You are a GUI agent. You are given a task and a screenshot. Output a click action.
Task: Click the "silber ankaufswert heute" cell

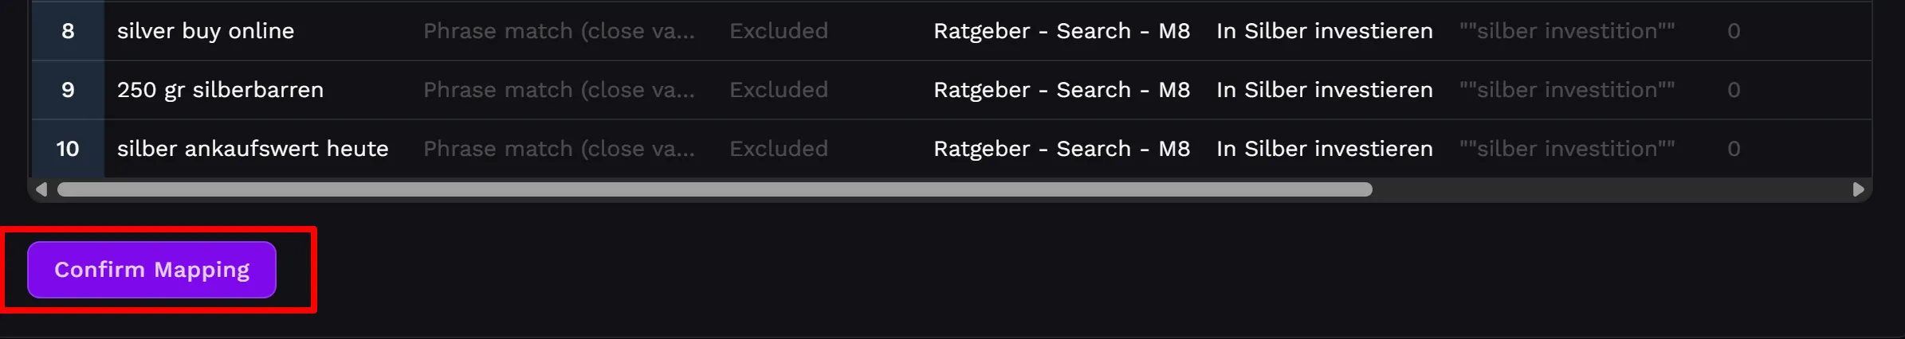pos(253,149)
